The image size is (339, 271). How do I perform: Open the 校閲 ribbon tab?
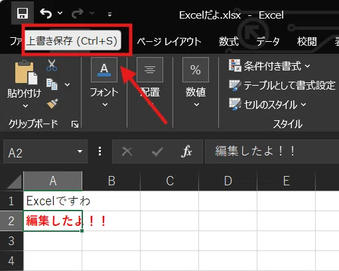coord(306,41)
